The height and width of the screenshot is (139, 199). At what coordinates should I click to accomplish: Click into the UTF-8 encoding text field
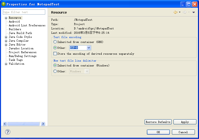tap(78, 48)
